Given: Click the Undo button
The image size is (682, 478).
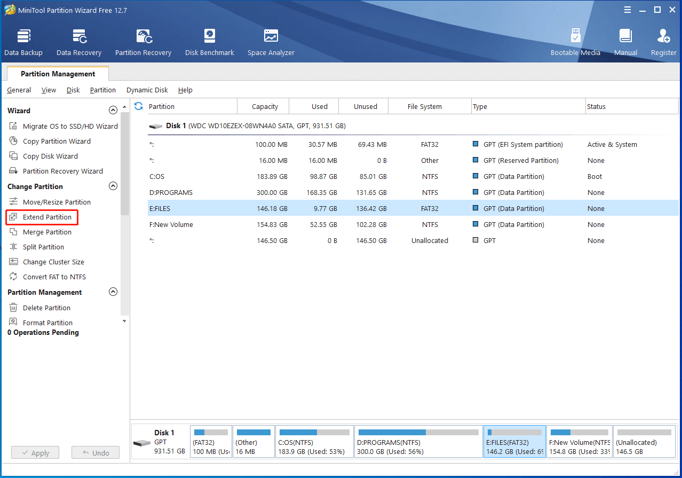Looking at the screenshot, I should click(96, 453).
